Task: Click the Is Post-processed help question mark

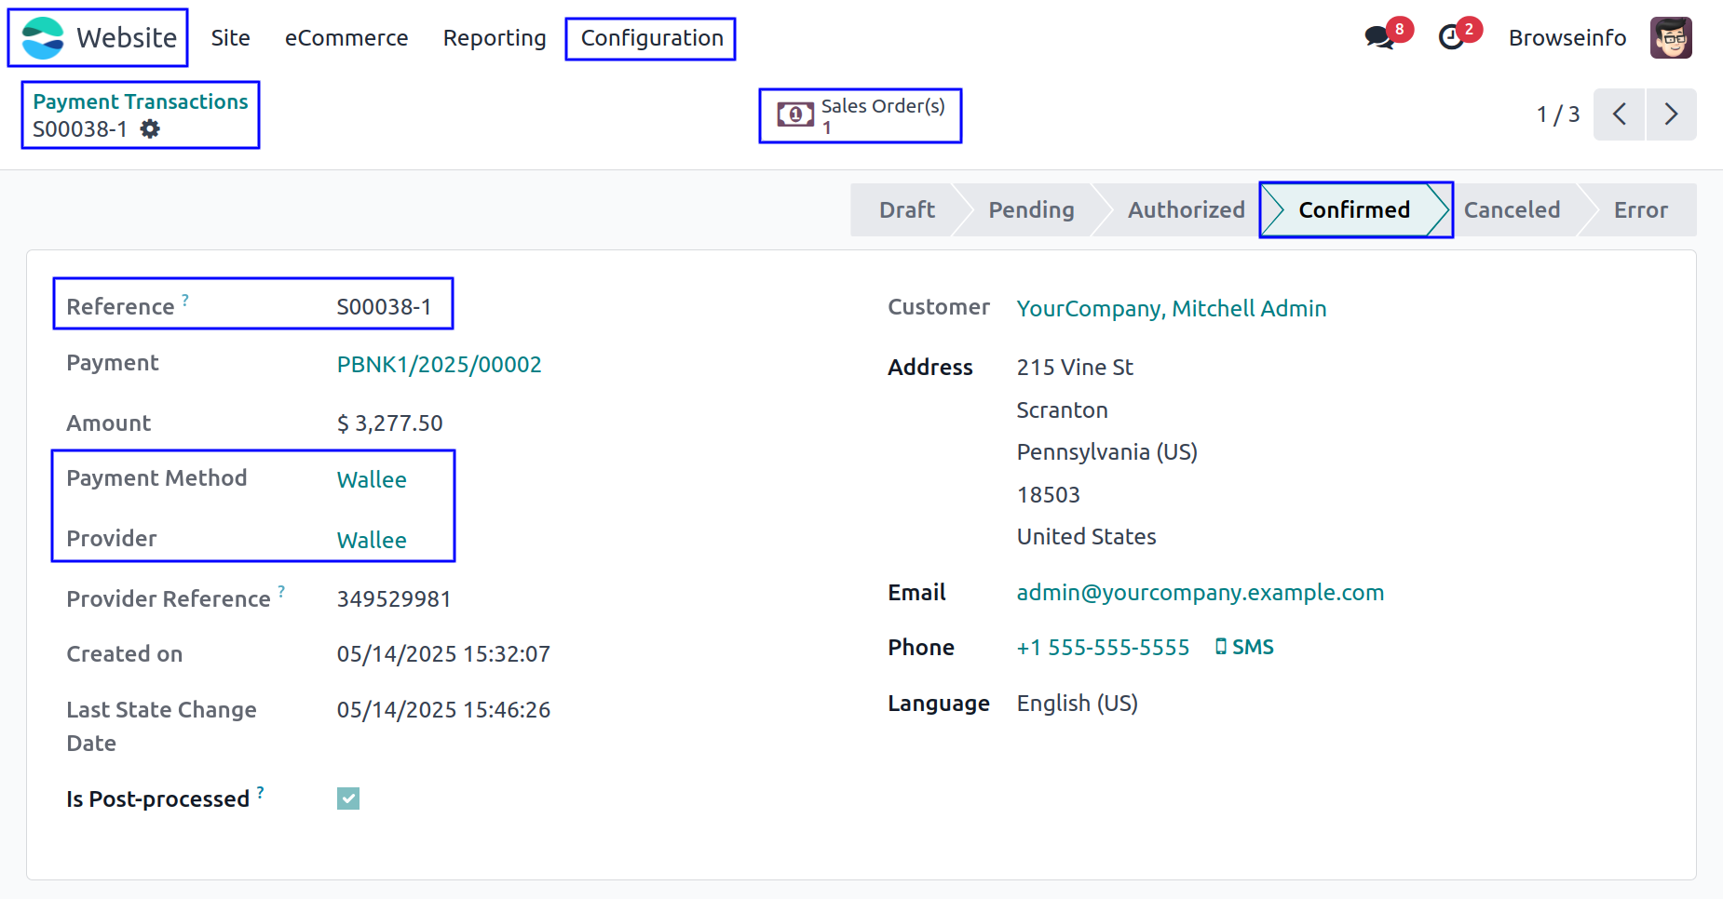Action: (261, 792)
